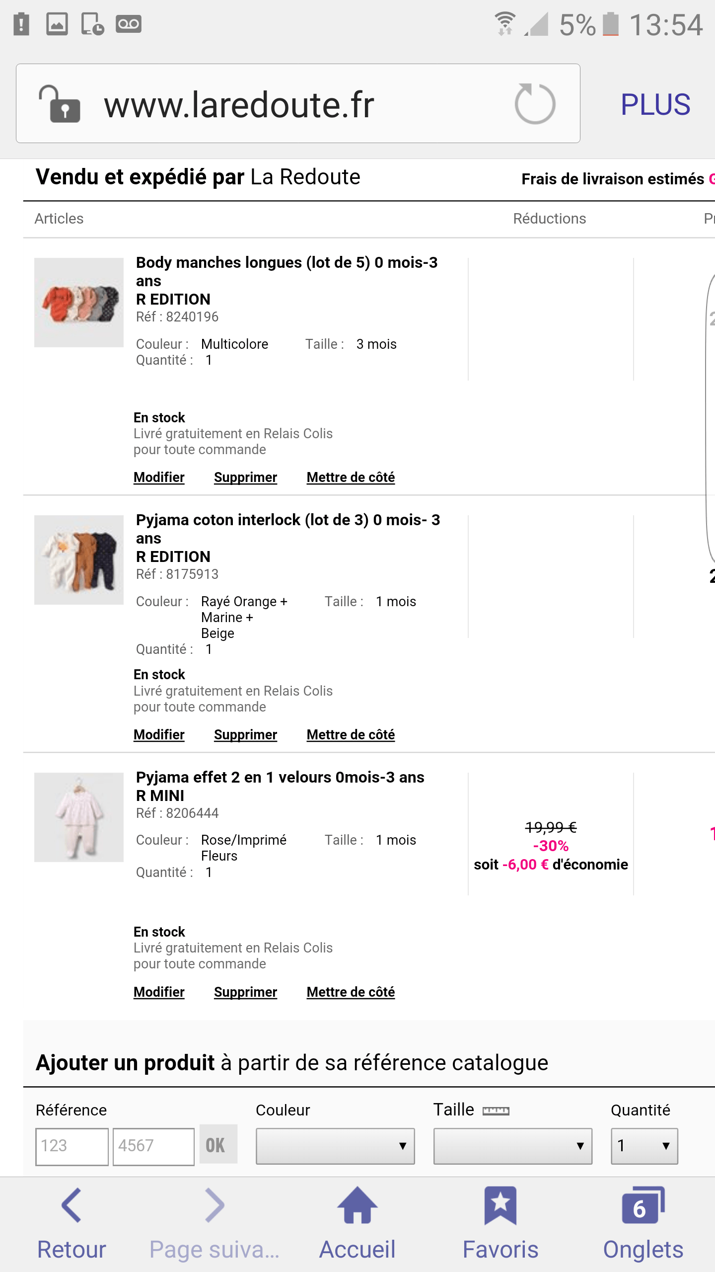Go back with the Retour arrow
The image size is (715, 1272).
tap(71, 1206)
